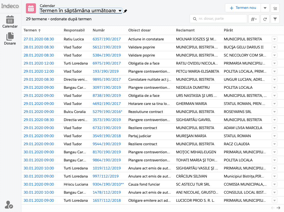The width and height of the screenshot is (284, 212).
Task: Pin the current list view
Action: 125,11
